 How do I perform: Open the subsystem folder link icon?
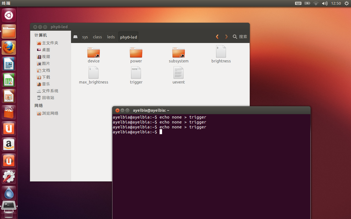[179, 52]
